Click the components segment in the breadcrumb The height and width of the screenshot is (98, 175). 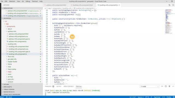pyautogui.click(x=57, y=8)
